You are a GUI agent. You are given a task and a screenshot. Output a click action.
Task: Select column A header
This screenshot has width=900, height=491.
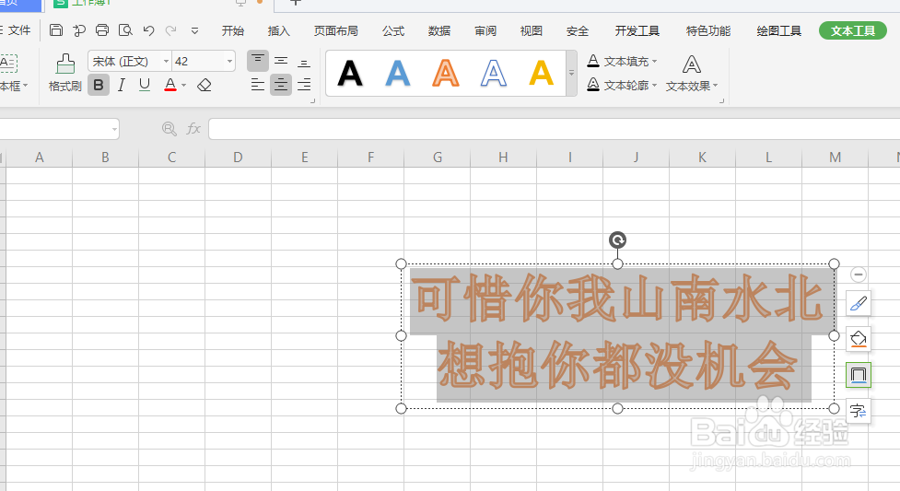click(39, 158)
